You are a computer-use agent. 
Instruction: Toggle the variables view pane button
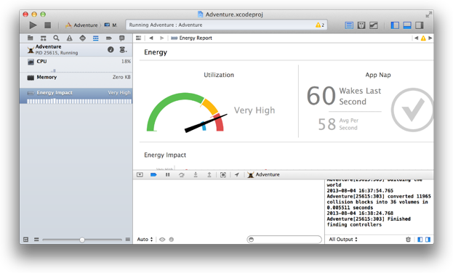(420, 239)
